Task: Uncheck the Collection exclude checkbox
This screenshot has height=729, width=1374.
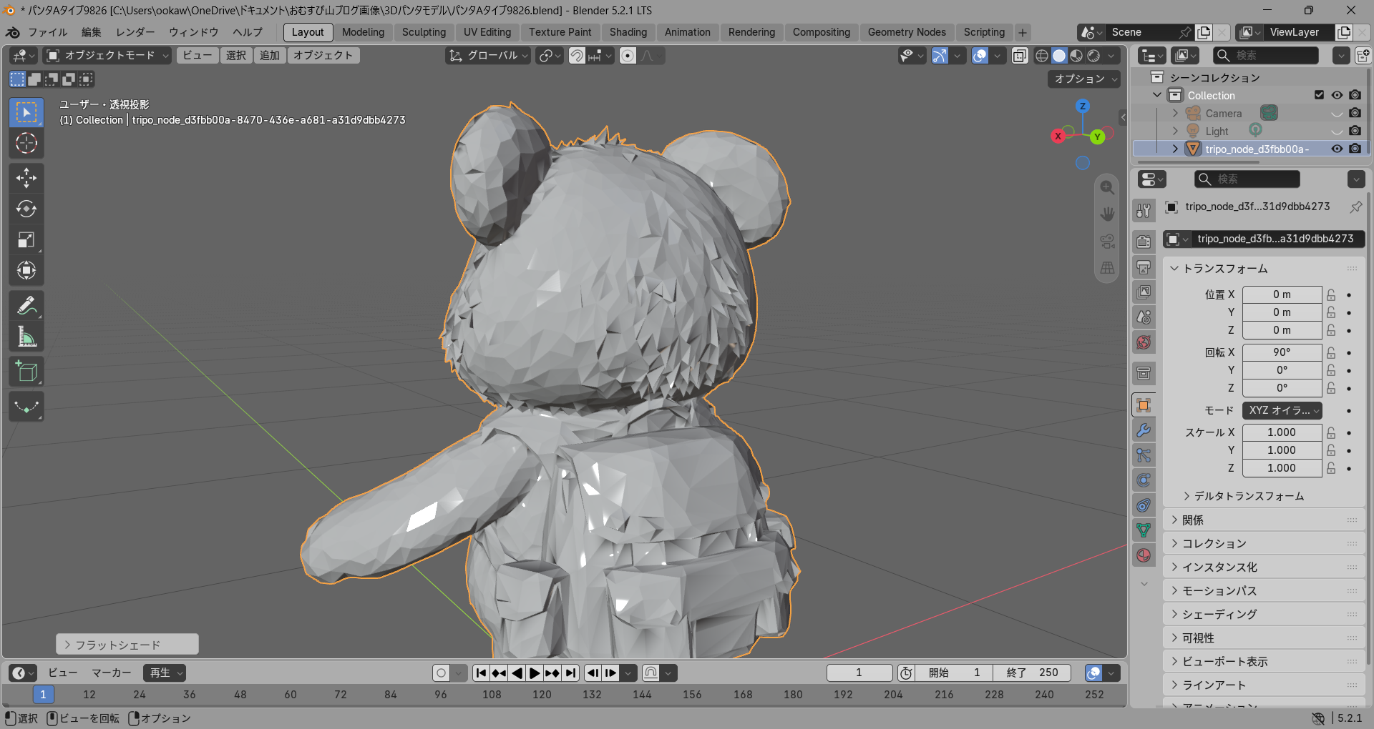Action: pyautogui.click(x=1319, y=95)
